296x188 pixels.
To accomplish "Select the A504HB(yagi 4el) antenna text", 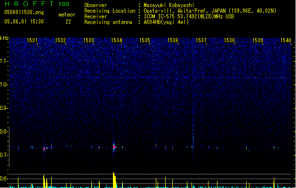I will (x=166, y=22).
